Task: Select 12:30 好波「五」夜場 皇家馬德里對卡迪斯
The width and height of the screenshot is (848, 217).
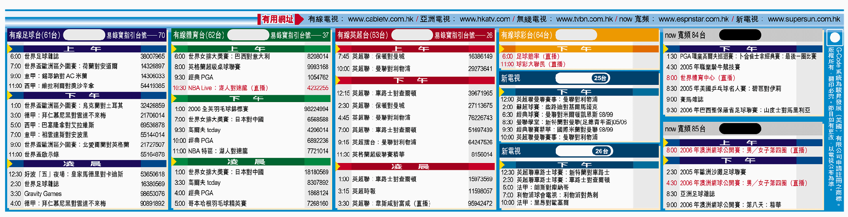Action: coord(87,174)
